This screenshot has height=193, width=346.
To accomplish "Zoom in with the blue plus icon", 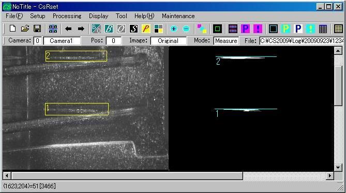I will 174,28.
